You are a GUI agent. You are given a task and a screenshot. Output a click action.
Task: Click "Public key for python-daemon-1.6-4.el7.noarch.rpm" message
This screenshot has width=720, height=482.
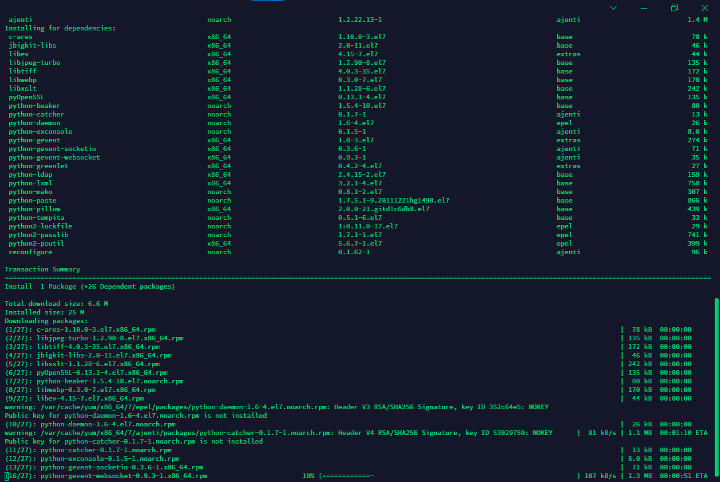(x=136, y=416)
